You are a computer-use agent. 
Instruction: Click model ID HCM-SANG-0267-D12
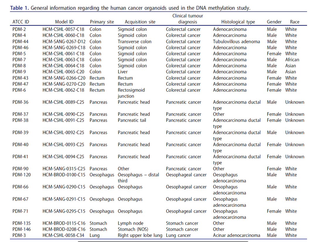pos(64,41)
